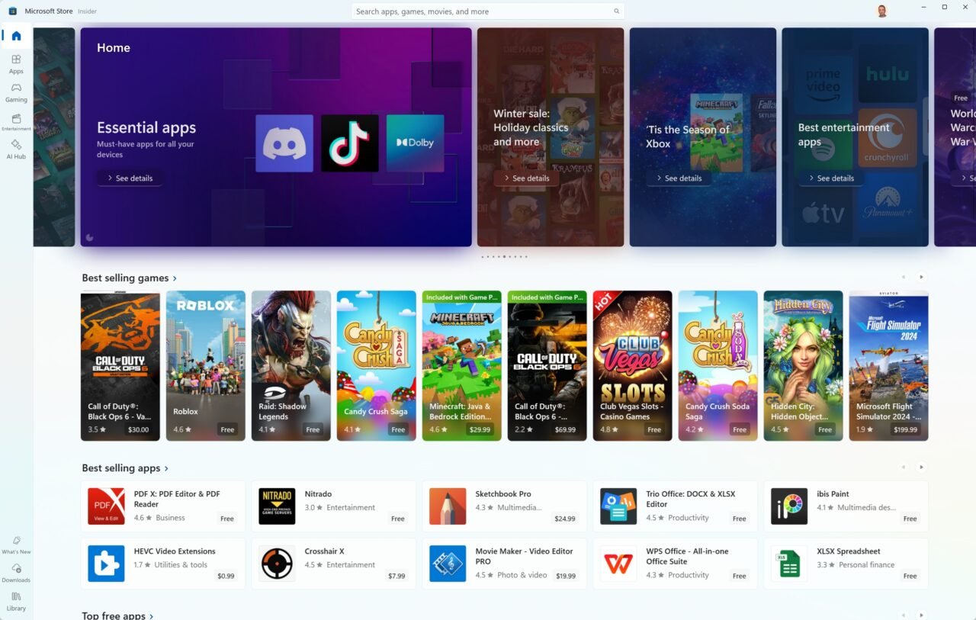The width and height of the screenshot is (976, 620).
Task: Expand Best selling games section
Action: coord(129,278)
